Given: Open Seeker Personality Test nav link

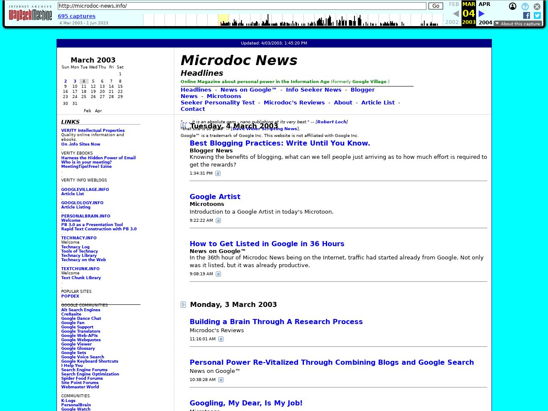Looking at the screenshot, I should tap(217, 103).
